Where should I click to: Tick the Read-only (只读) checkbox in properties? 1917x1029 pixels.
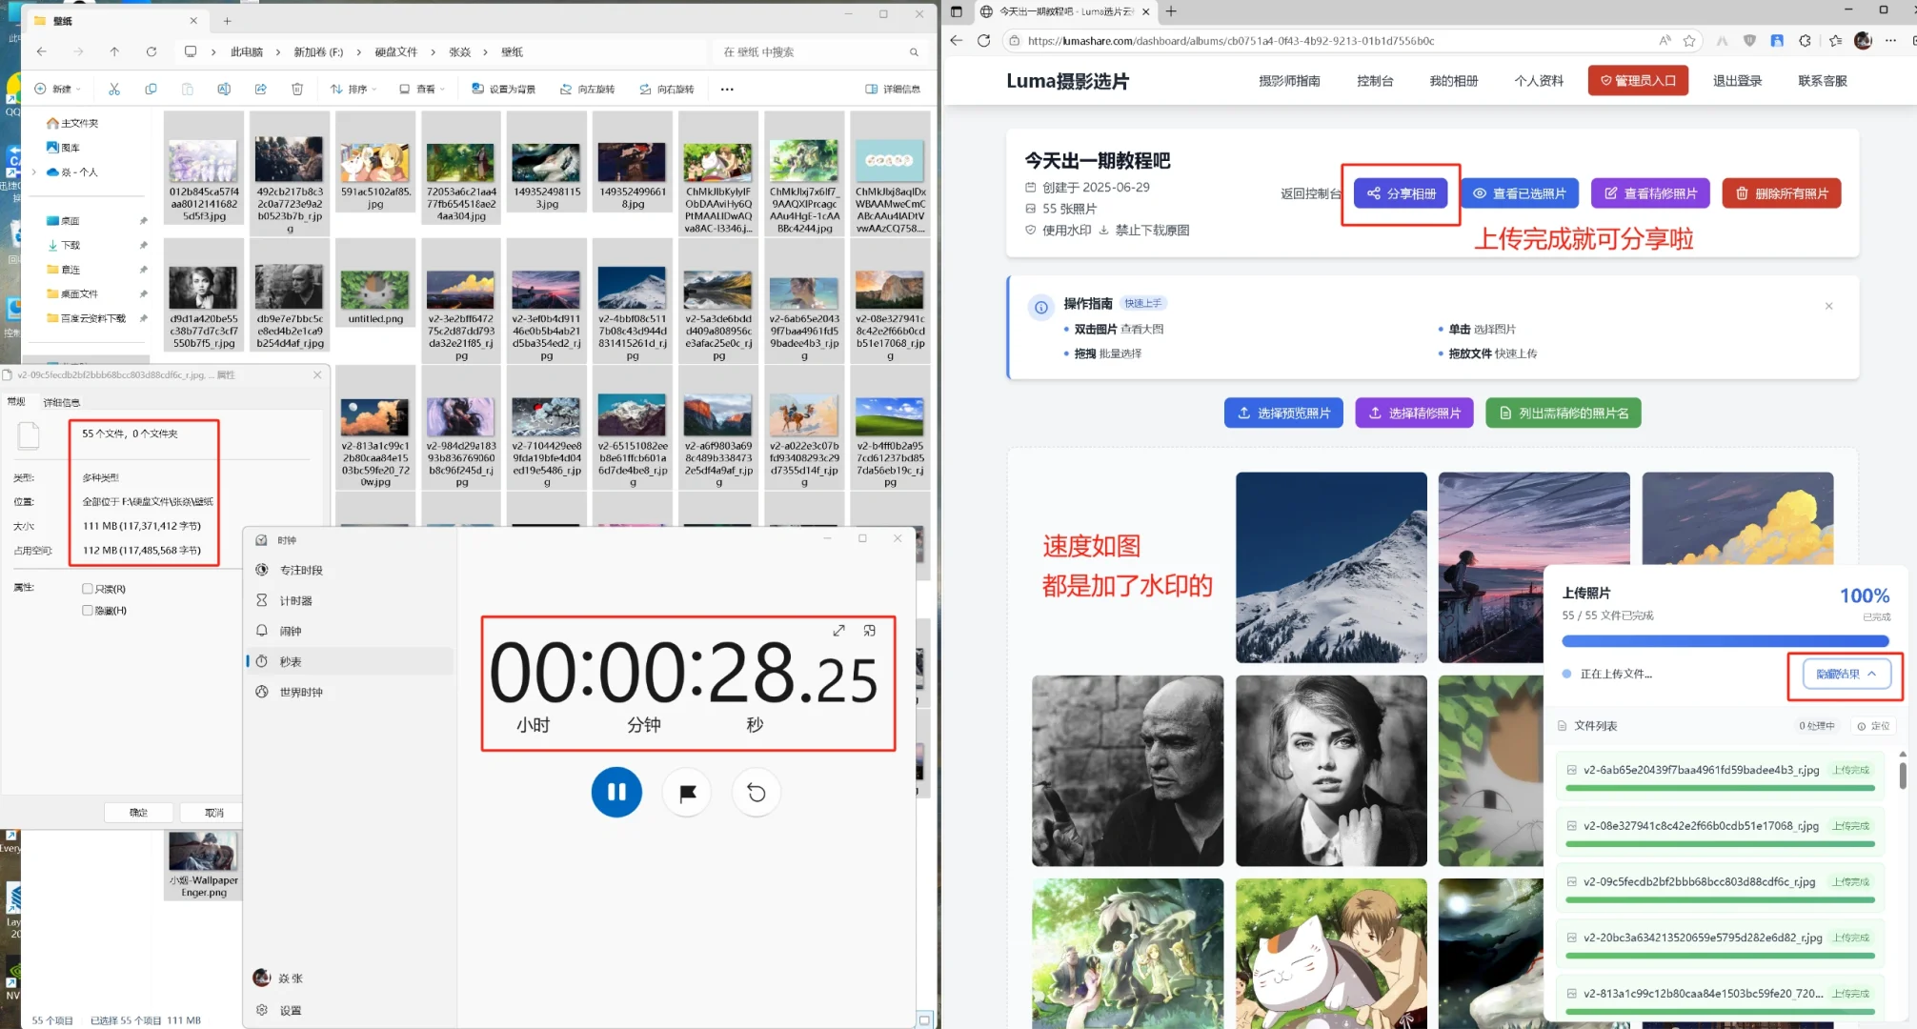[x=88, y=589]
